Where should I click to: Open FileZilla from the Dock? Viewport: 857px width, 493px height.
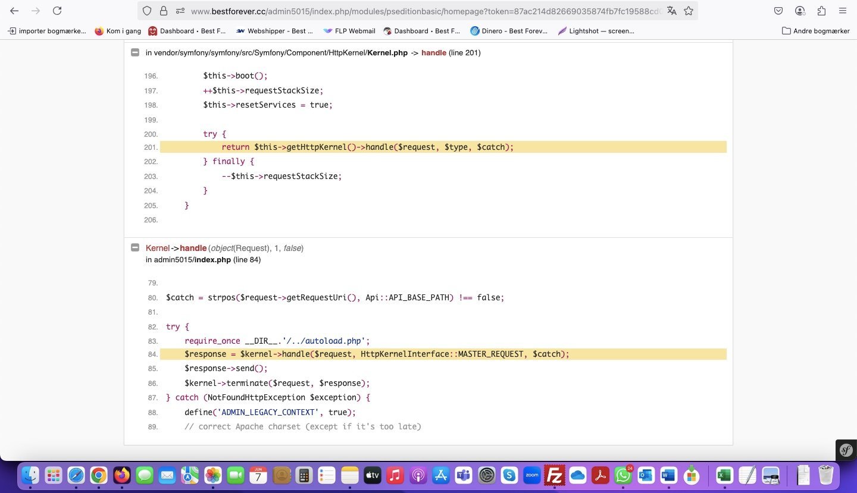[x=555, y=475]
